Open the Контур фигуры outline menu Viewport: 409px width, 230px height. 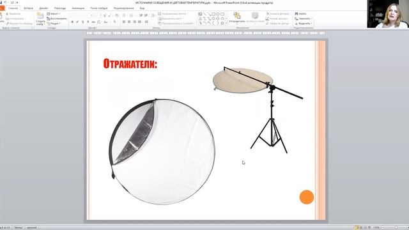277,19
